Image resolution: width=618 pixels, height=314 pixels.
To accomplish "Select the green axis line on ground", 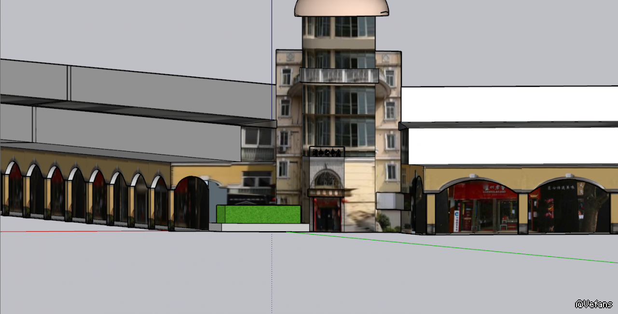I will [452, 248].
